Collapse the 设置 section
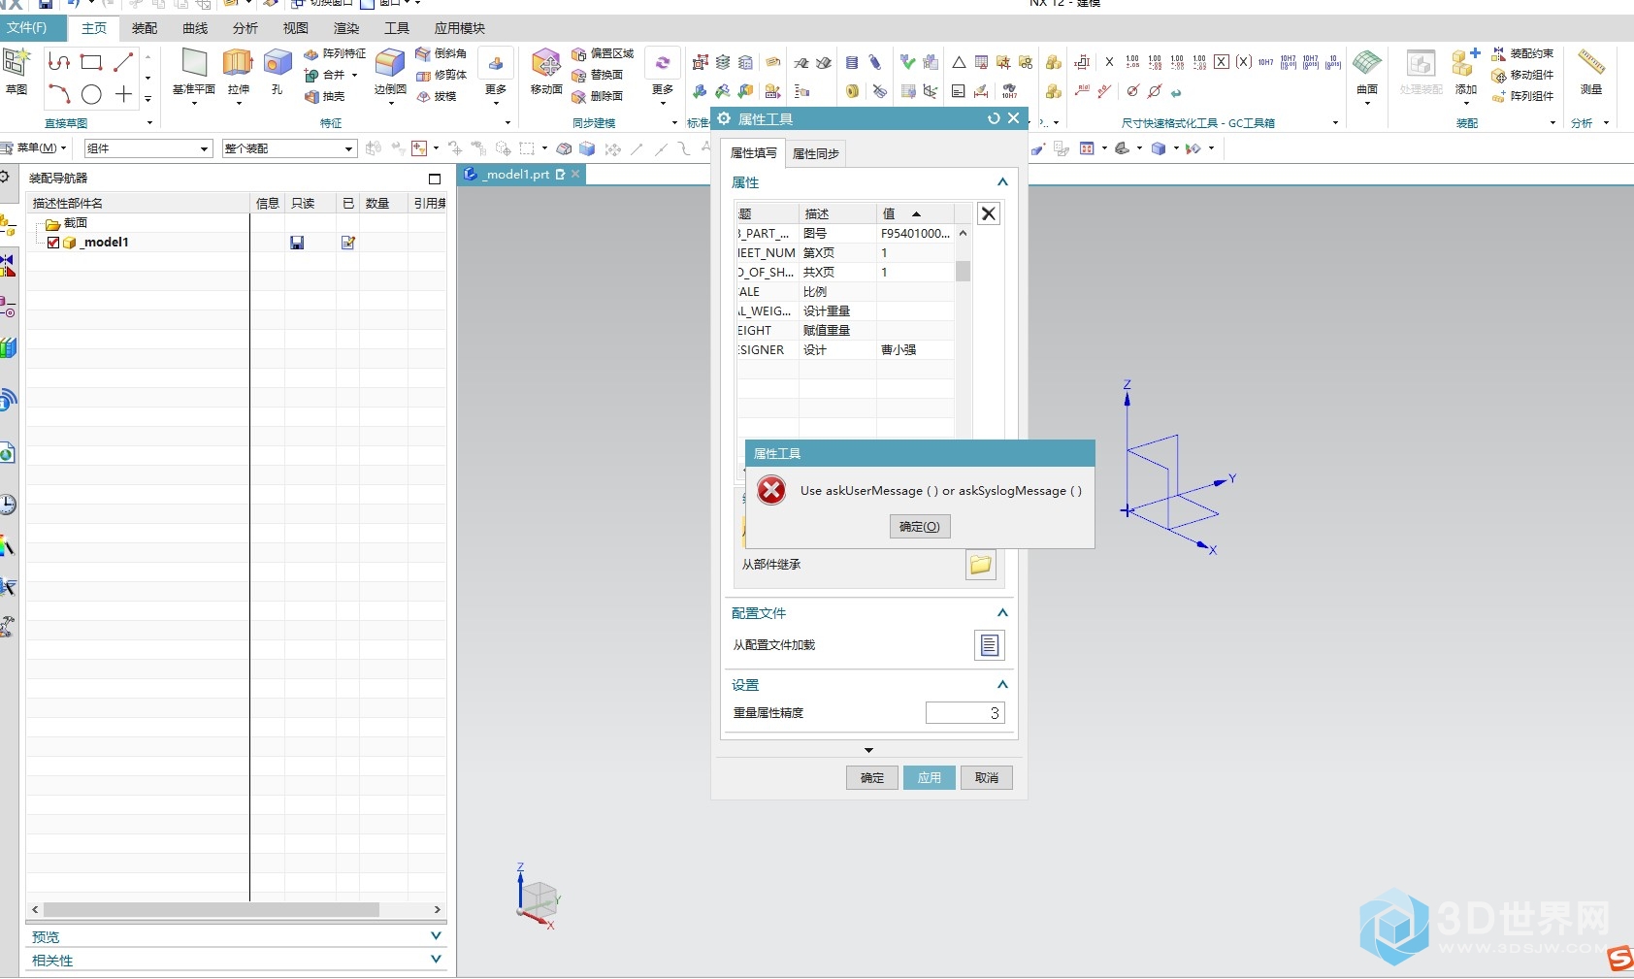 pos(1002,685)
